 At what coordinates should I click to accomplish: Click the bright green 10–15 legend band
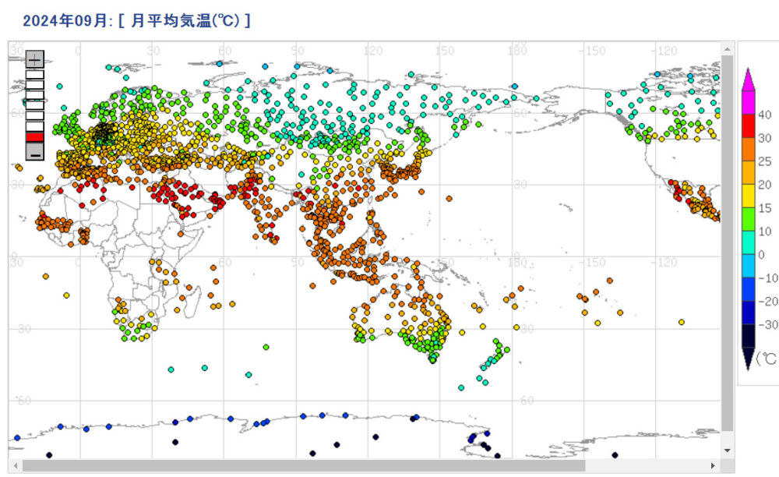747,219
